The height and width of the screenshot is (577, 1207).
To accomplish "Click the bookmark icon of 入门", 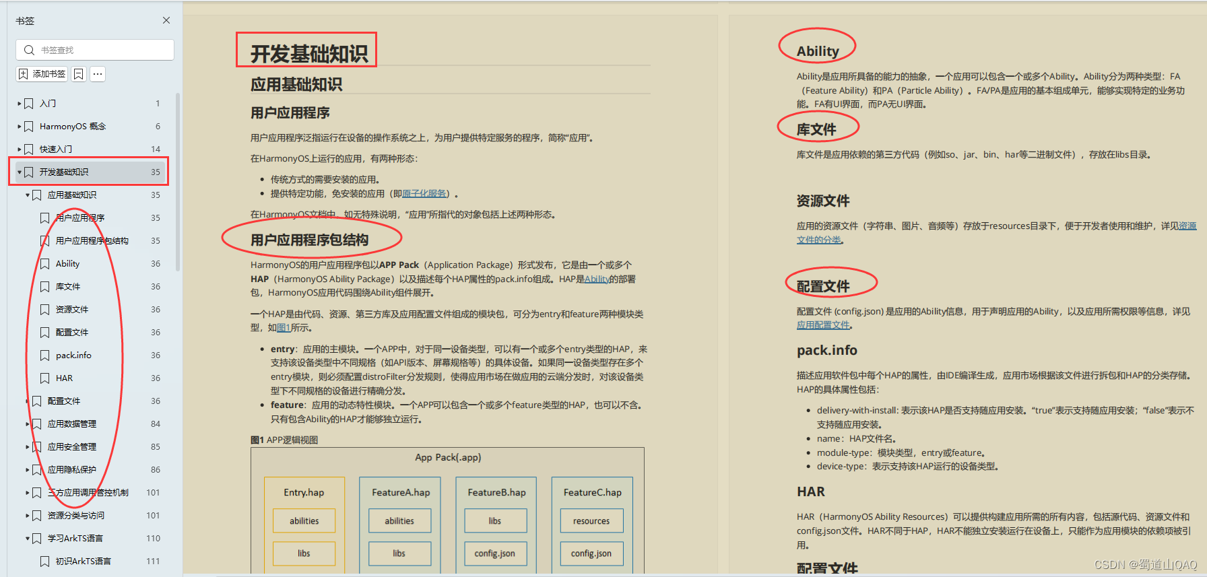I will point(29,104).
